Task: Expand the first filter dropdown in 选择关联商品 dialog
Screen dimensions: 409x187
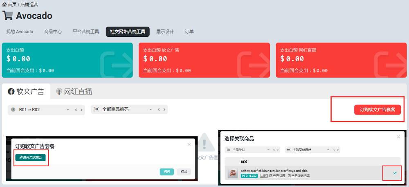Action: pyautogui.click(x=268, y=150)
